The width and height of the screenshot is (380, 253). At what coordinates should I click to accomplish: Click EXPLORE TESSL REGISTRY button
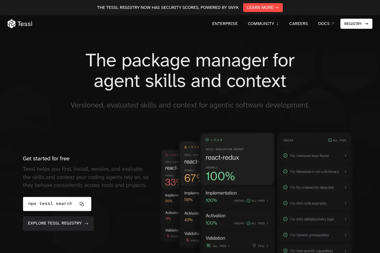click(x=58, y=223)
